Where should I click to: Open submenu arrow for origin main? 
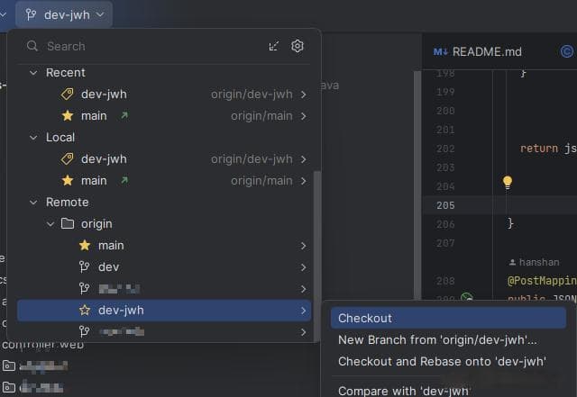tap(303, 246)
